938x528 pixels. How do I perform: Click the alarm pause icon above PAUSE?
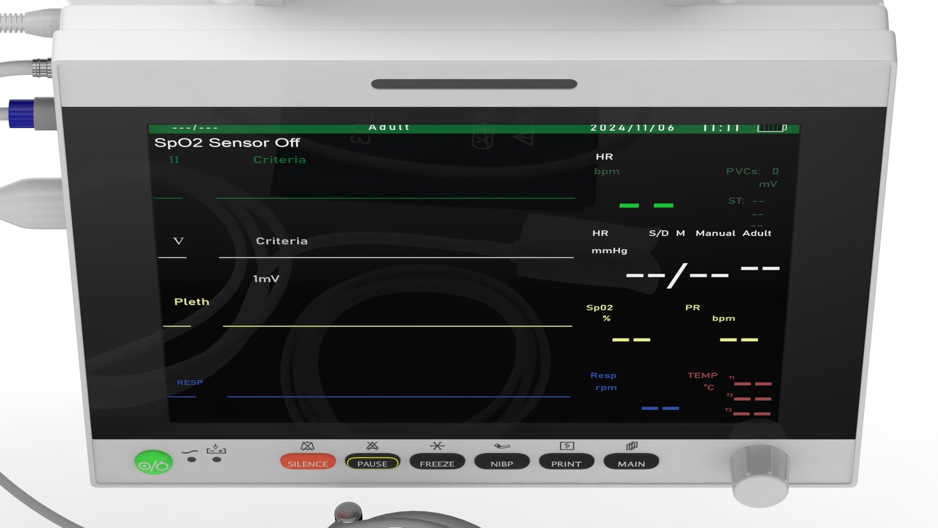(372, 446)
